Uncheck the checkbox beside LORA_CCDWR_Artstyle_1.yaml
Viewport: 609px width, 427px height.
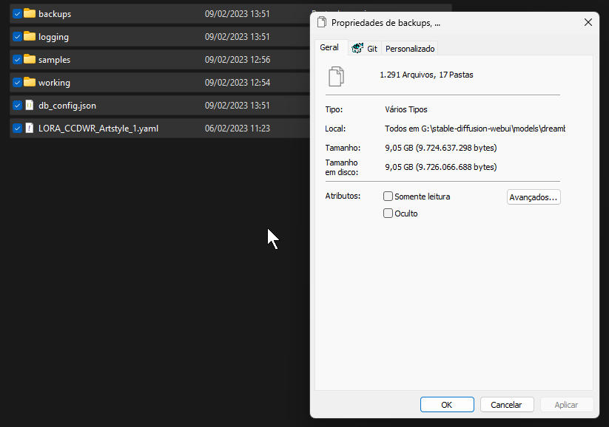coord(16,128)
